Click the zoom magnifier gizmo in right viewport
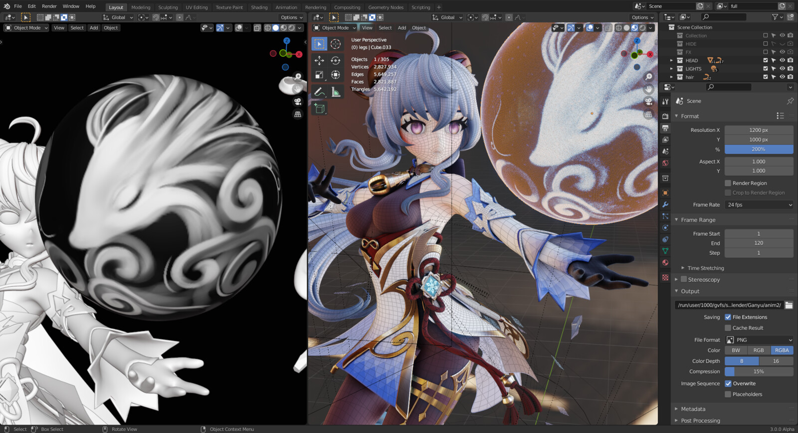This screenshot has height=433, width=798. 648,77
